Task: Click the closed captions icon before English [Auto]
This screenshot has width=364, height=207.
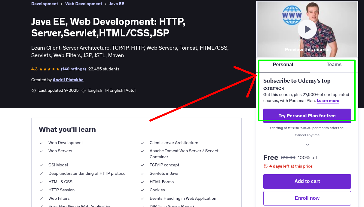Action: tap(107, 91)
